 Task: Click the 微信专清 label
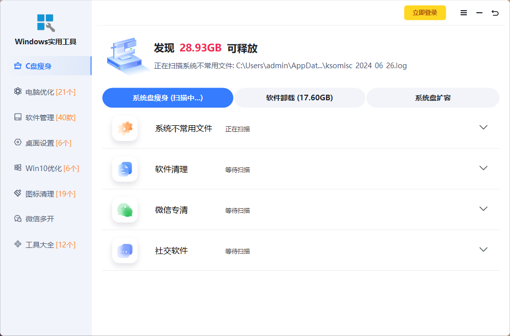pyautogui.click(x=171, y=210)
